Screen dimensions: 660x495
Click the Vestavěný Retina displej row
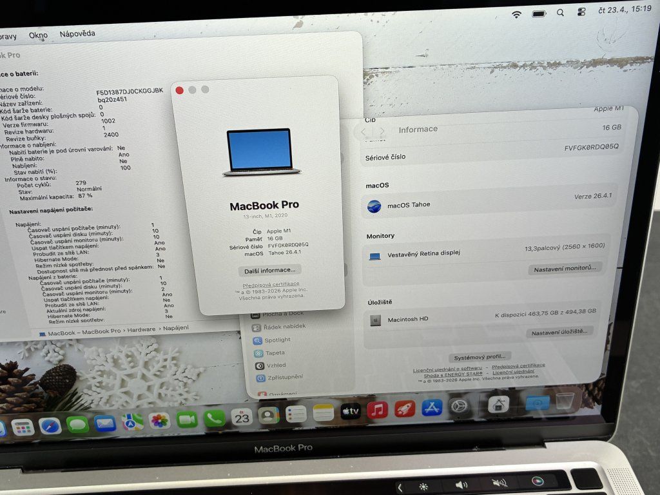click(x=485, y=252)
